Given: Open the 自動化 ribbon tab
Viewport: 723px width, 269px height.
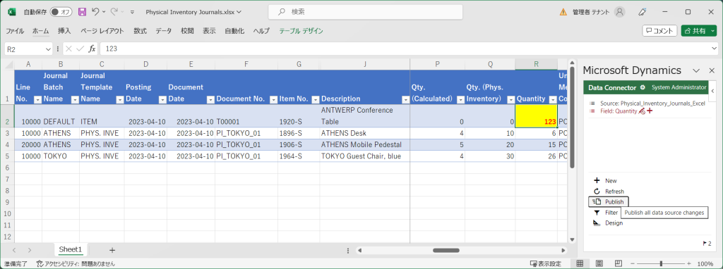Looking at the screenshot, I should (x=234, y=31).
